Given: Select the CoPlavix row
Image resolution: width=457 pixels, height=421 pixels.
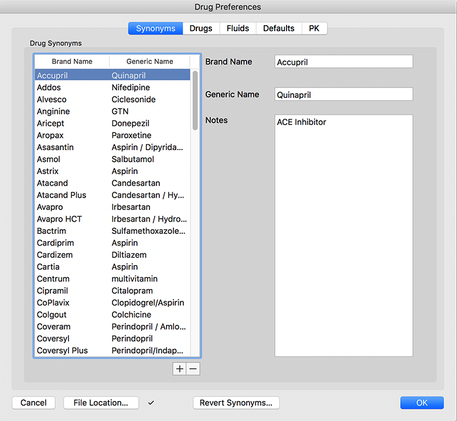Looking at the screenshot, I should [x=112, y=303].
